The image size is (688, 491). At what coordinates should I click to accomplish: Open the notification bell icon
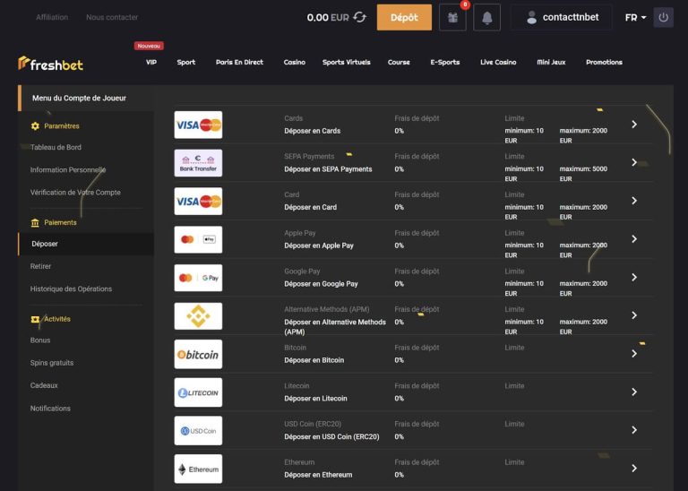[x=486, y=18]
